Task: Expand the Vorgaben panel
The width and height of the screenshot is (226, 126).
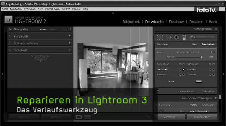Action: [x=10, y=36]
